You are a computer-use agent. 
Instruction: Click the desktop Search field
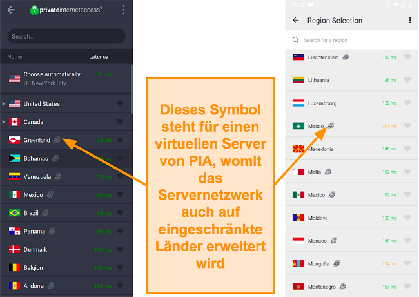click(x=66, y=36)
